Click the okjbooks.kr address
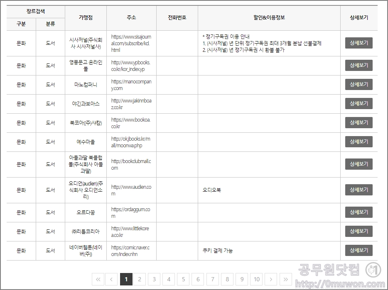Screen dimensions: 388x290 pos(131,142)
